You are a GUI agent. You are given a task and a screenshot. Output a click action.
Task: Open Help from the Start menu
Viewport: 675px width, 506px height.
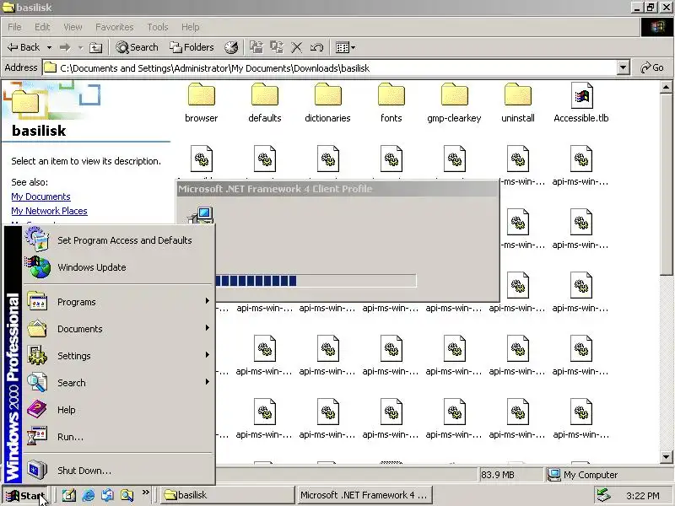tap(119, 410)
